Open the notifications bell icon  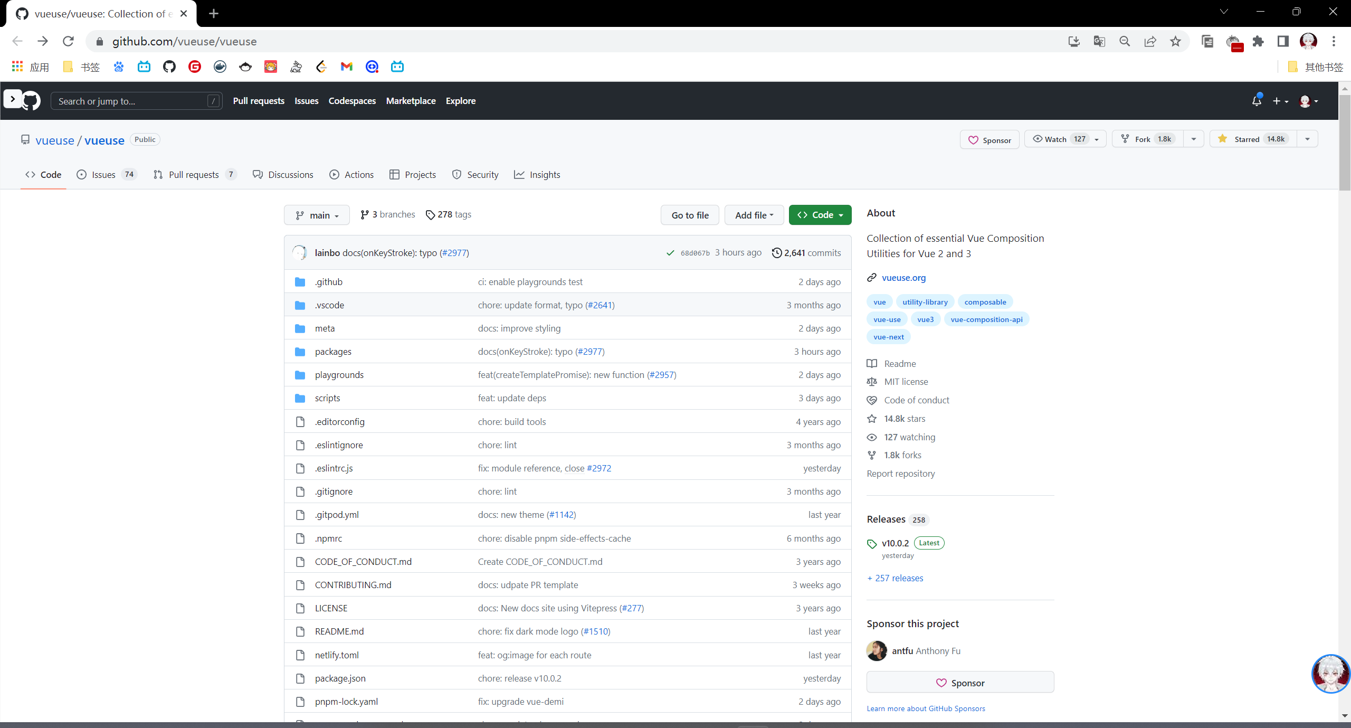coord(1257,101)
